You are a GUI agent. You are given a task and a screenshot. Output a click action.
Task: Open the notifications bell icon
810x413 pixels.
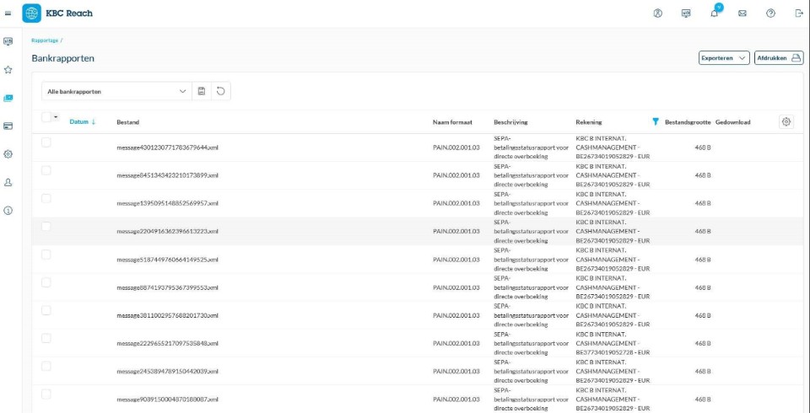pos(714,13)
